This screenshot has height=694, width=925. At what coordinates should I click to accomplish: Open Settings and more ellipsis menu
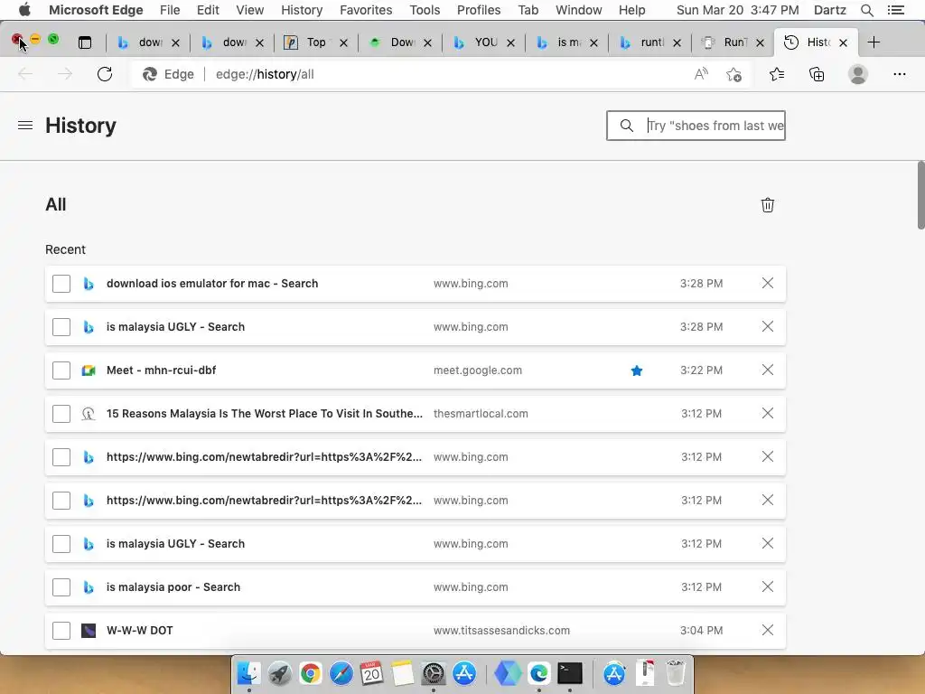(899, 74)
